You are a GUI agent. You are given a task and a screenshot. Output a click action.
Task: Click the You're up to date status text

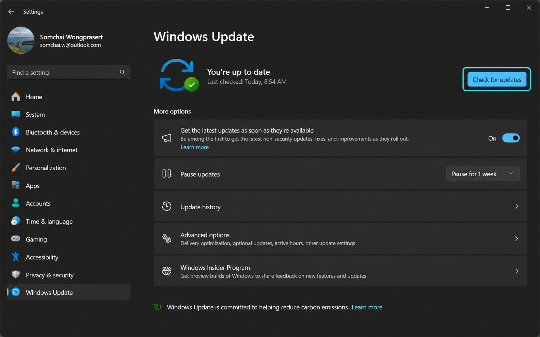coord(238,72)
